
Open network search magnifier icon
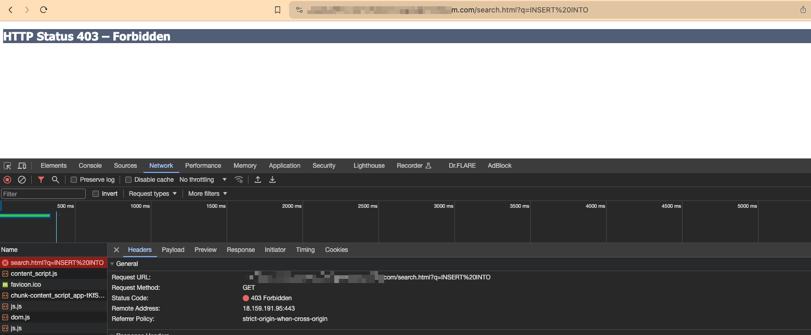click(55, 180)
